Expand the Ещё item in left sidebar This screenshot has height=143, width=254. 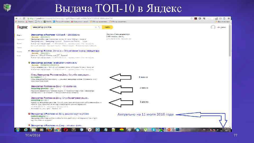pos(19,56)
